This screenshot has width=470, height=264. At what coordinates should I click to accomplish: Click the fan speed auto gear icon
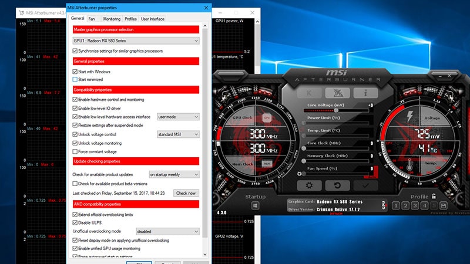299,174
